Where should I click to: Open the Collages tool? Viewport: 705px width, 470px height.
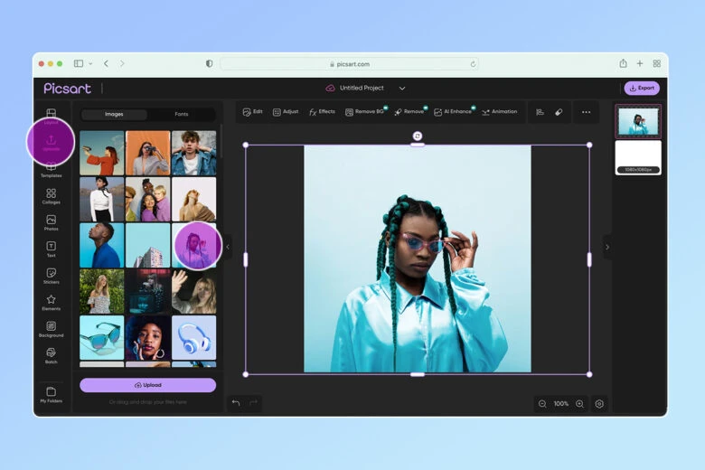coord(51,195)
